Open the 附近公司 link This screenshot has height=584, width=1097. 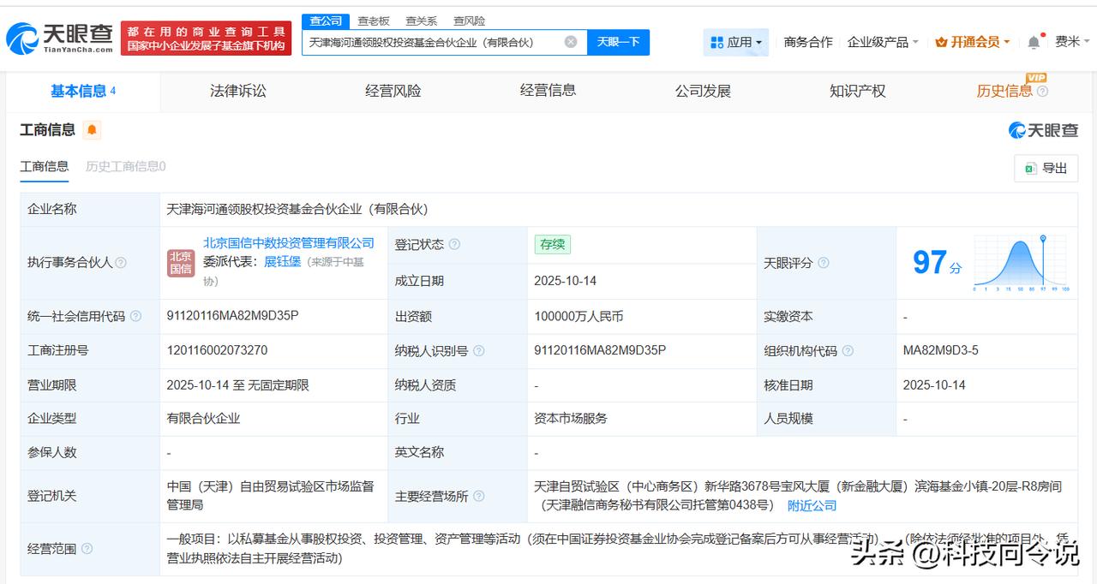[812, 506]
